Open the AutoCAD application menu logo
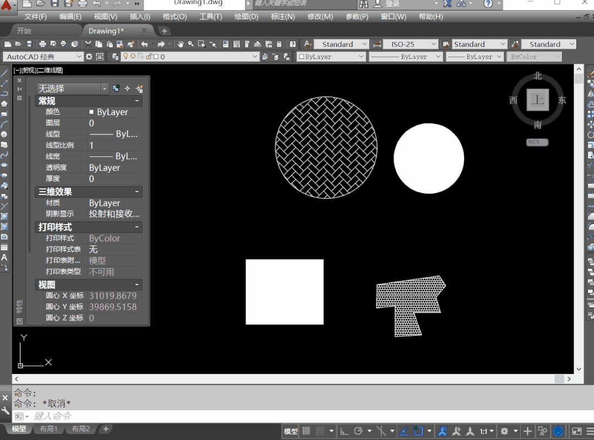 coord(8,6)
